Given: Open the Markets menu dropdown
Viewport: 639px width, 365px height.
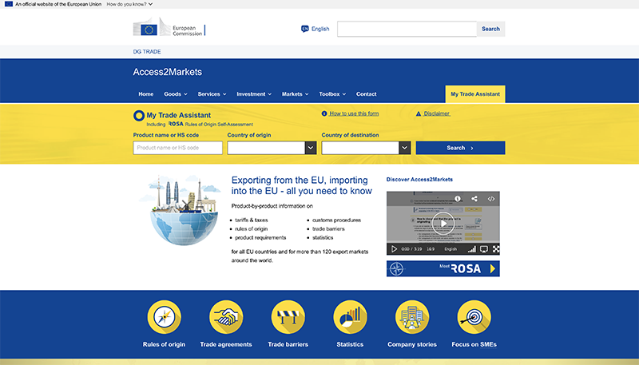Looking at the screenshot, I should pos(295,94).
